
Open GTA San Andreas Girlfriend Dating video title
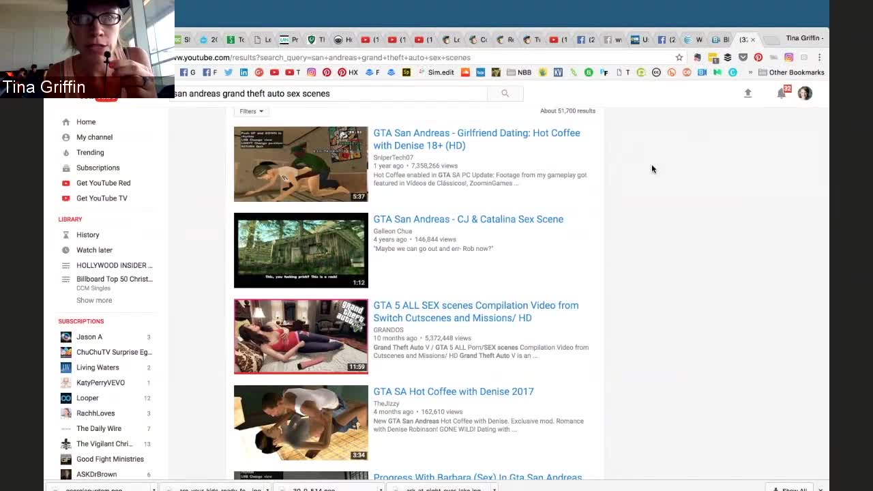click(x=477, y=139)
